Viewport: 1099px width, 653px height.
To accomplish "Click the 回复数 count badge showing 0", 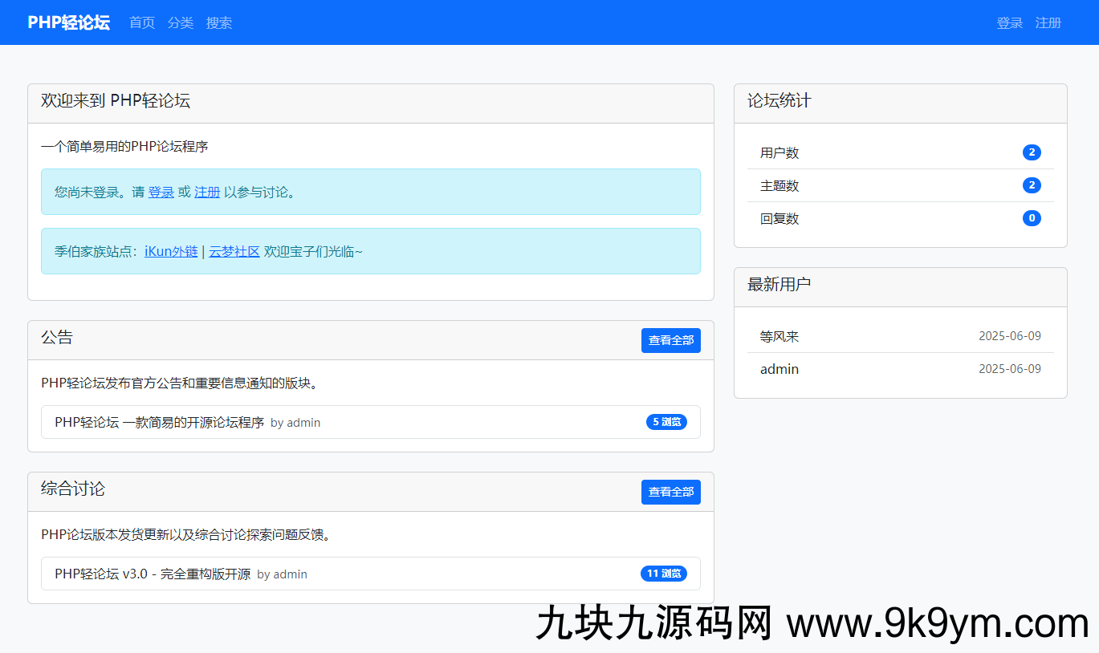I will 1032,218.
